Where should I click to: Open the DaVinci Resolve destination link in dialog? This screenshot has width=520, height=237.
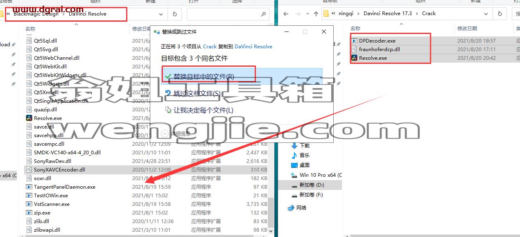click(x=253, y=47)
